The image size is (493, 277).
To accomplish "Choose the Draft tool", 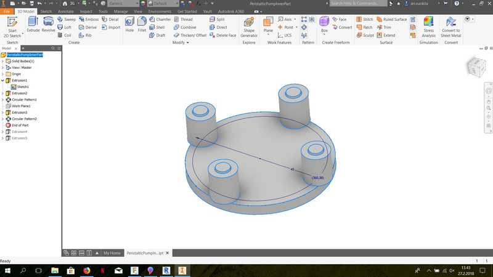I will coord(157,35).
